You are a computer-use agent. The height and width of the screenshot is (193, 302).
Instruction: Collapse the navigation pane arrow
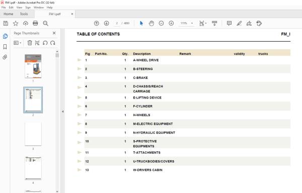pyautogui.click(x=63, y=112)
